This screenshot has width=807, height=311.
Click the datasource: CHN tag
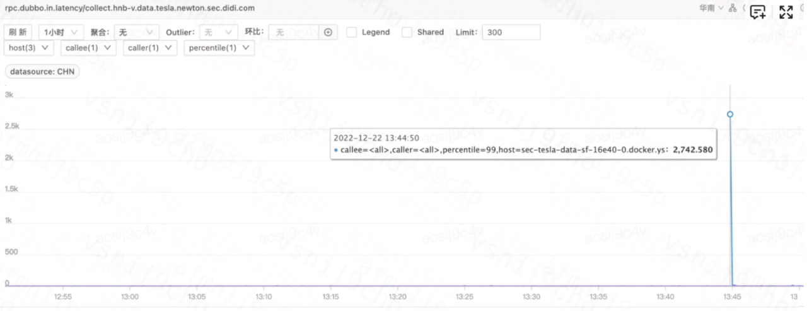click(42, 72)
